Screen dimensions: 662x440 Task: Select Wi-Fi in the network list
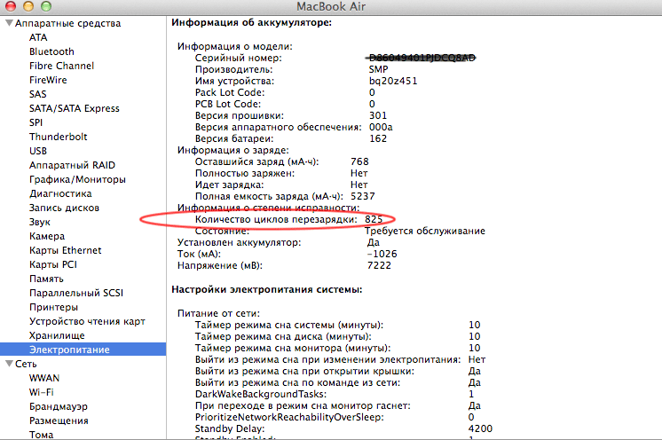coord(42,392)
